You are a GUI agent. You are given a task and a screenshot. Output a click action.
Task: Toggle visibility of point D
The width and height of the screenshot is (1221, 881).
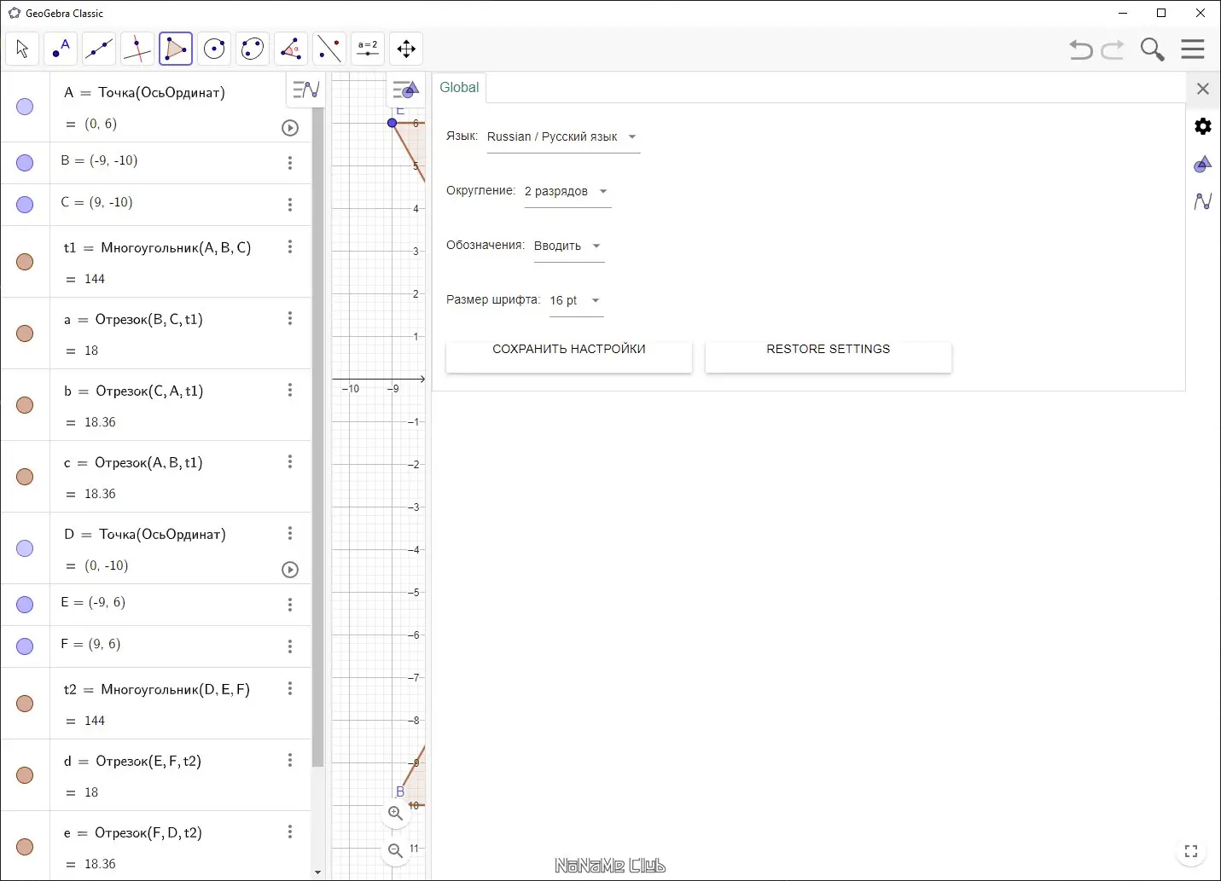click(x=25, y=548)
